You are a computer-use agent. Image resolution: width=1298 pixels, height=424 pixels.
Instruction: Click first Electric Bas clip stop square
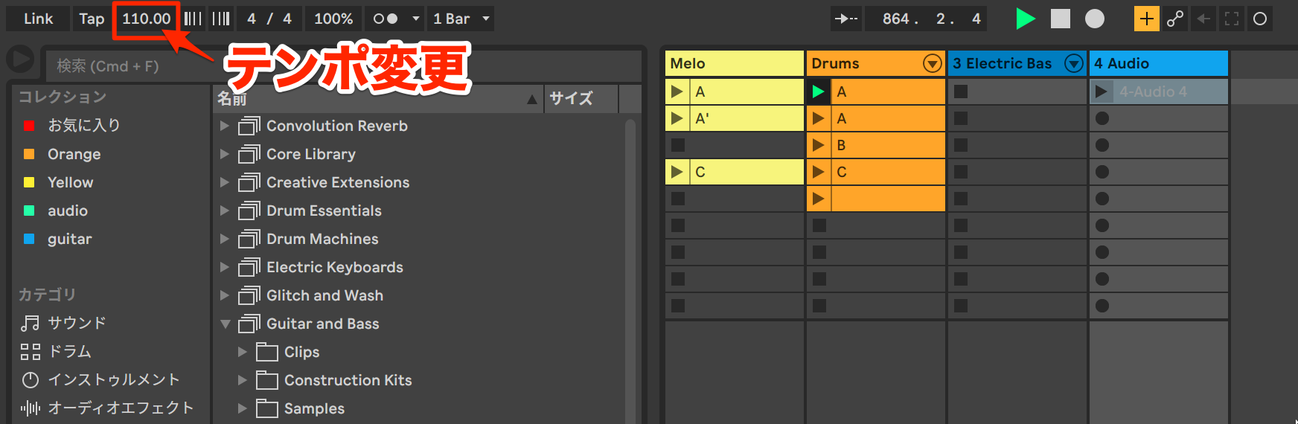[x=961, y=91]
